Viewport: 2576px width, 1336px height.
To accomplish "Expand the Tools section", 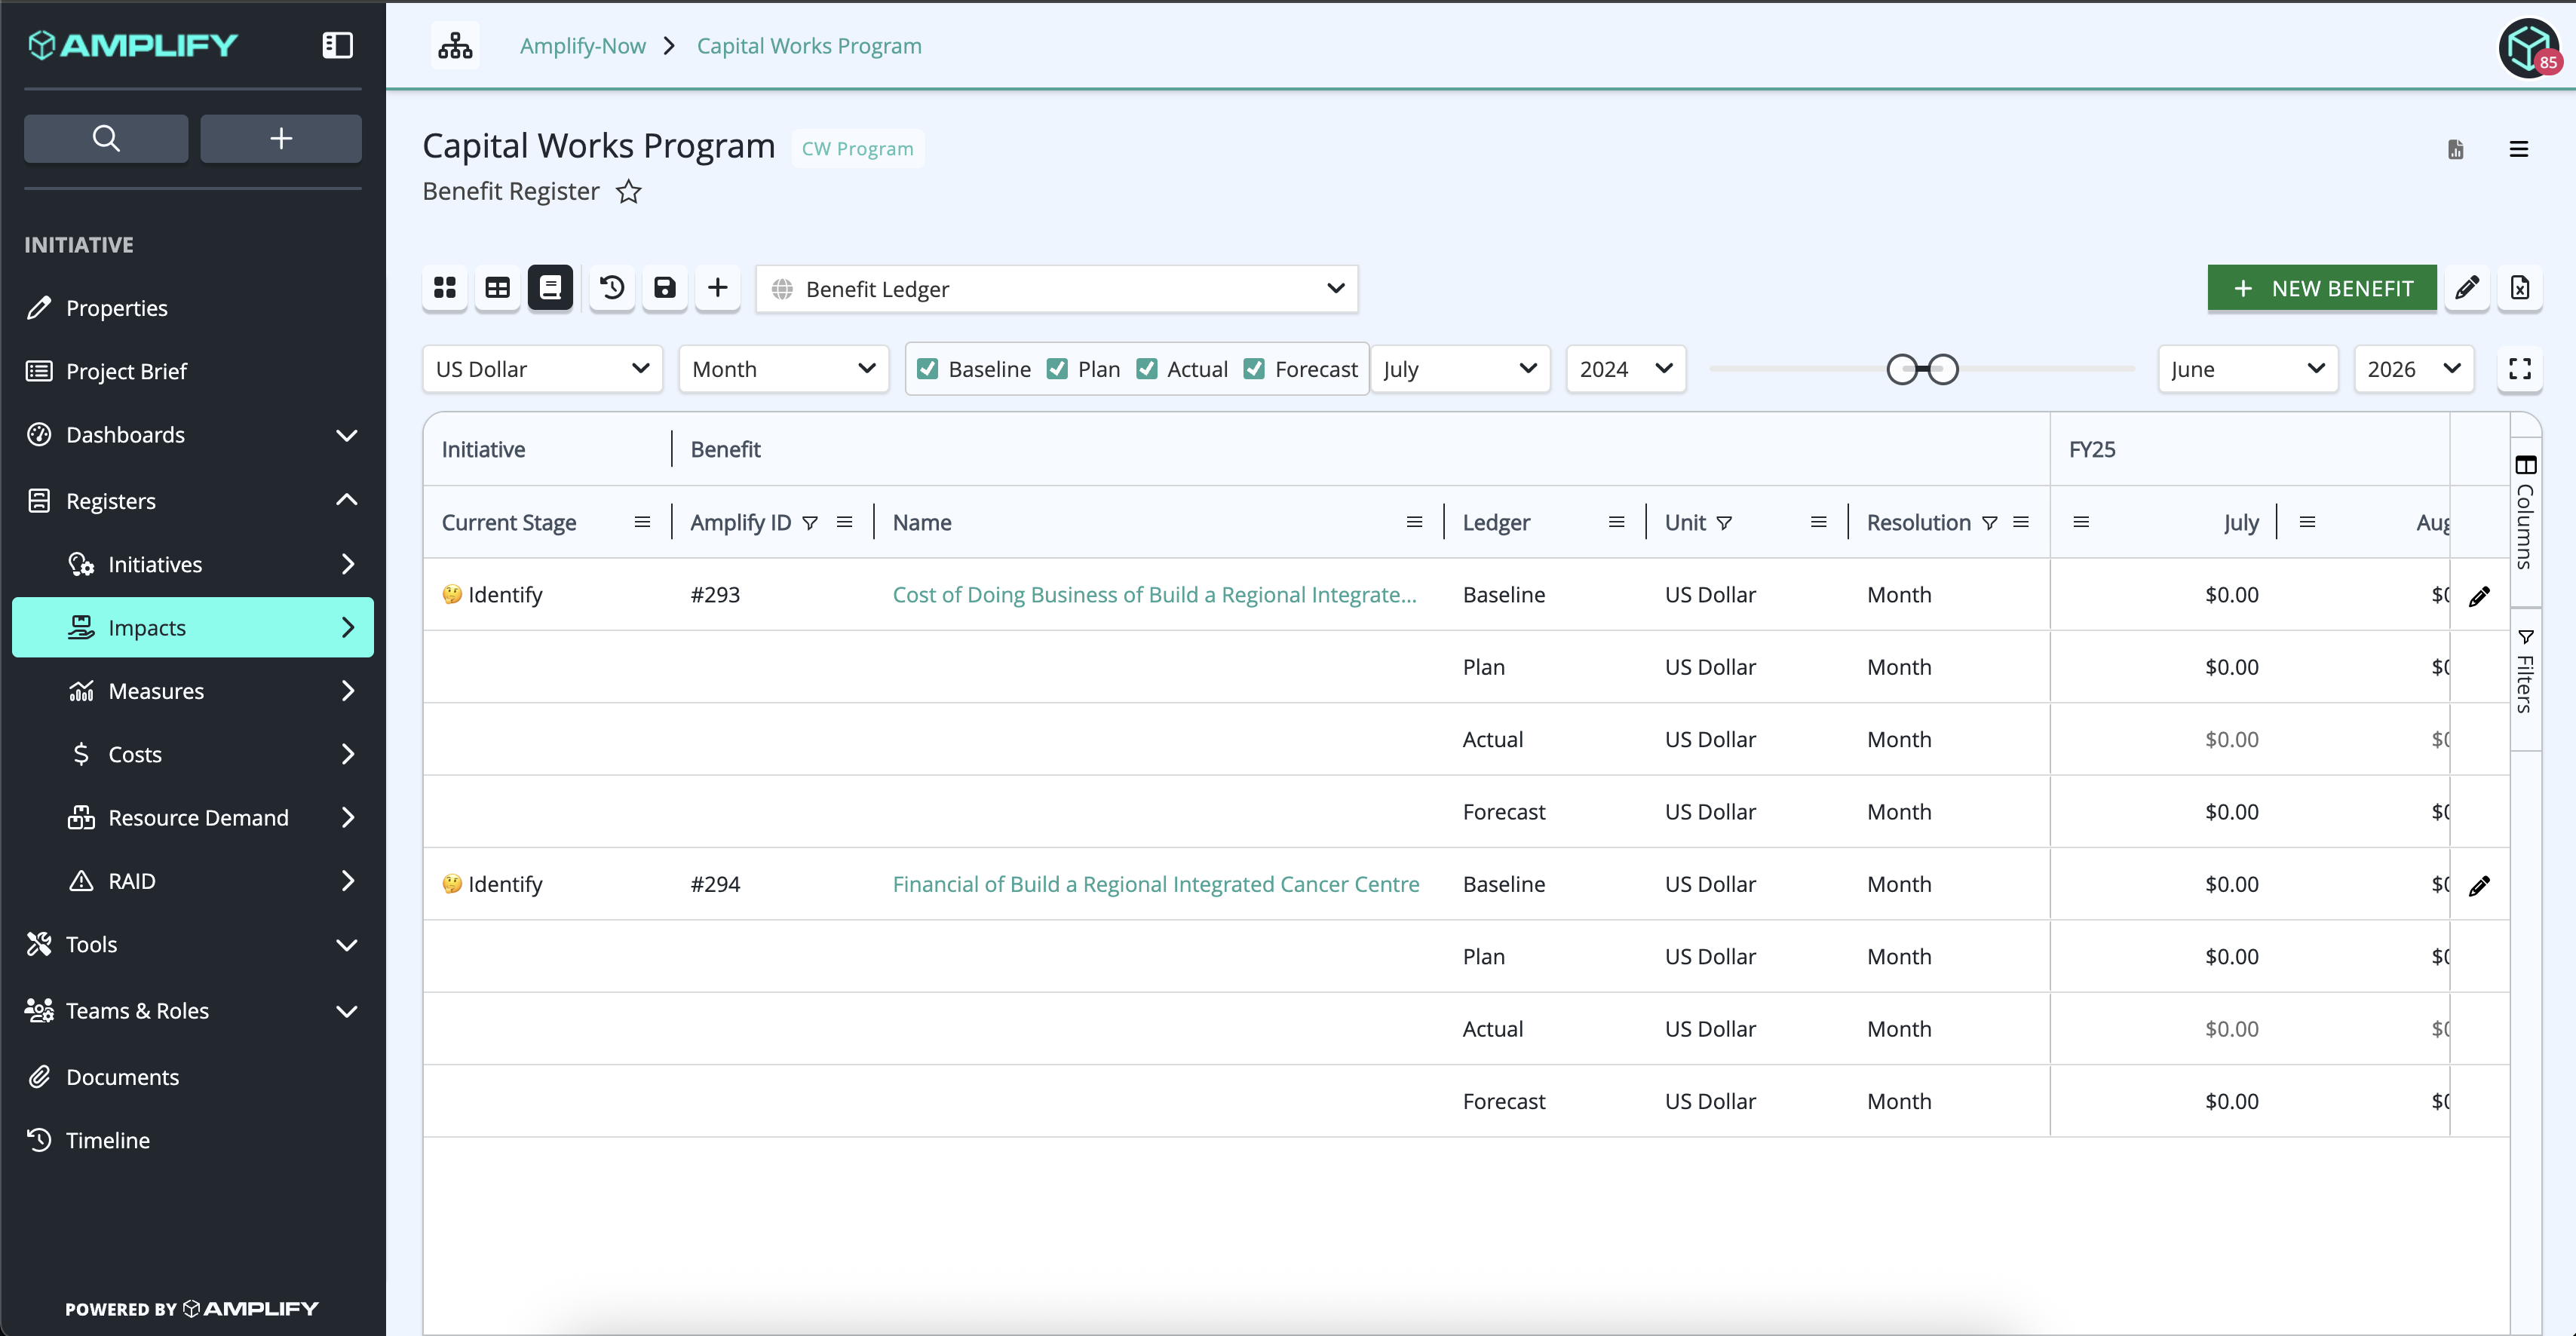I will [192, 944].
